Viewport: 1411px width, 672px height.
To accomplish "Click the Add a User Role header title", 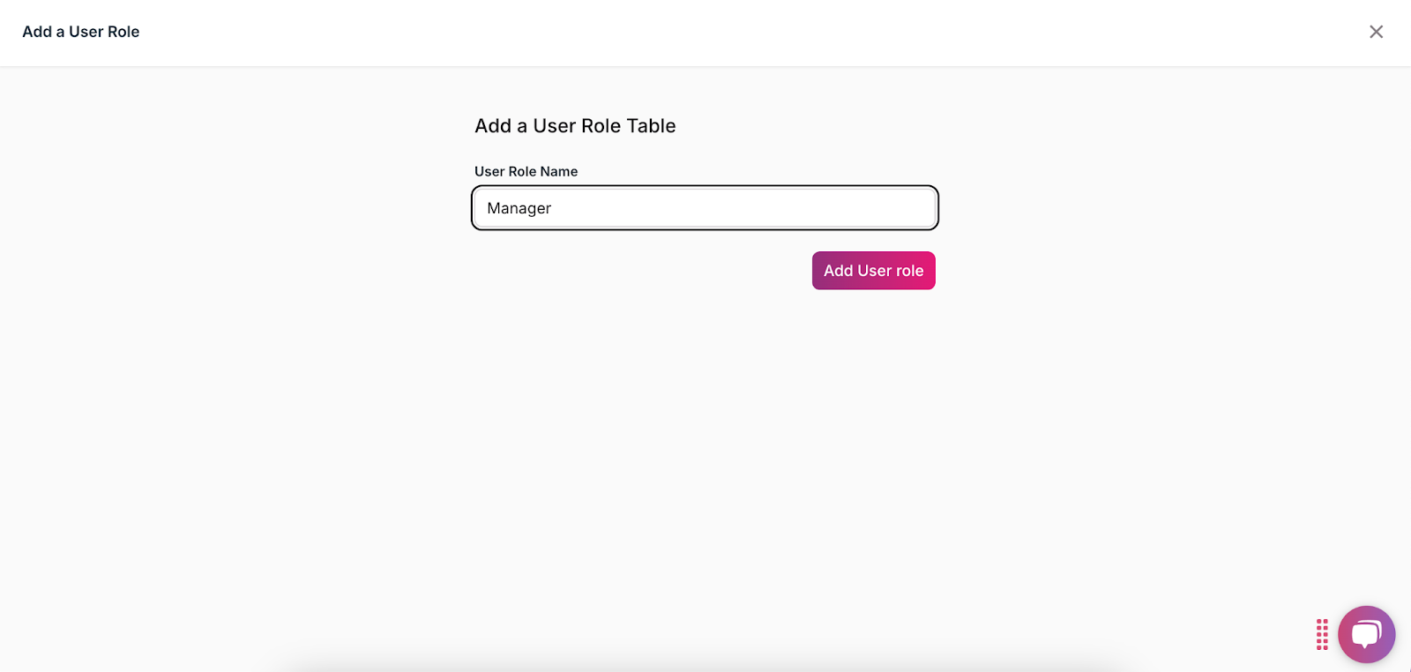I will pyautogui.click(x=81, y=32).
